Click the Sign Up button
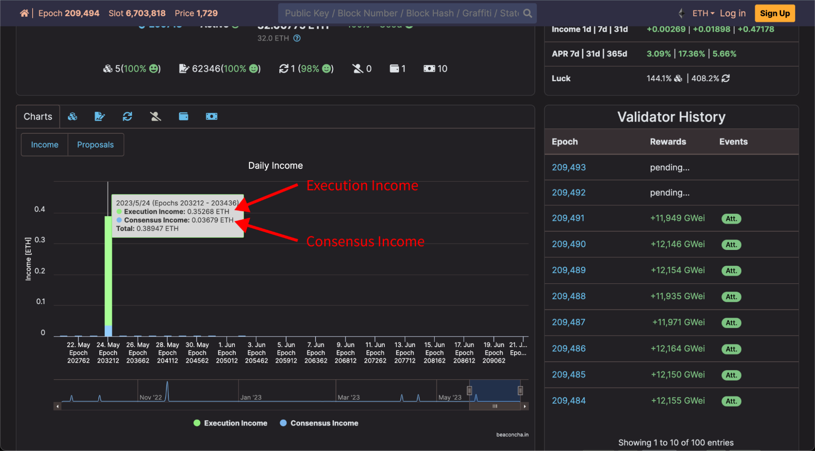Screen dimensions: 815x451 tap(774, 13)
